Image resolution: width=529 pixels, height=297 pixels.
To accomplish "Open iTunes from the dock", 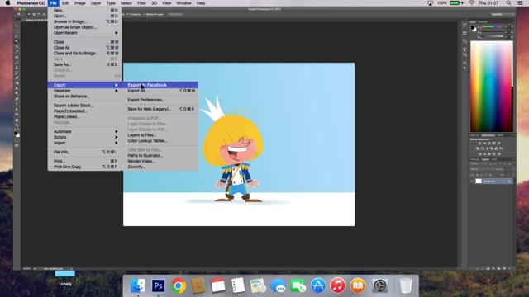I will 338,286.
